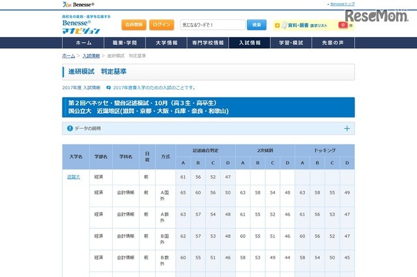Expand データの説明 with the plus icon
This screenshot has width=417, height=277.
[347, 128]
